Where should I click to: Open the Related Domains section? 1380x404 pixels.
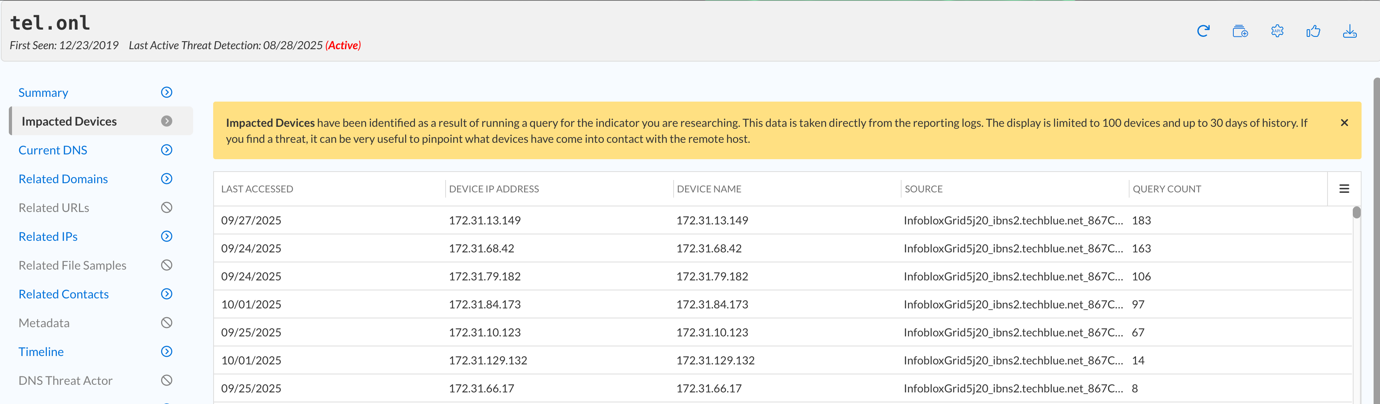(x=63, y=179)
